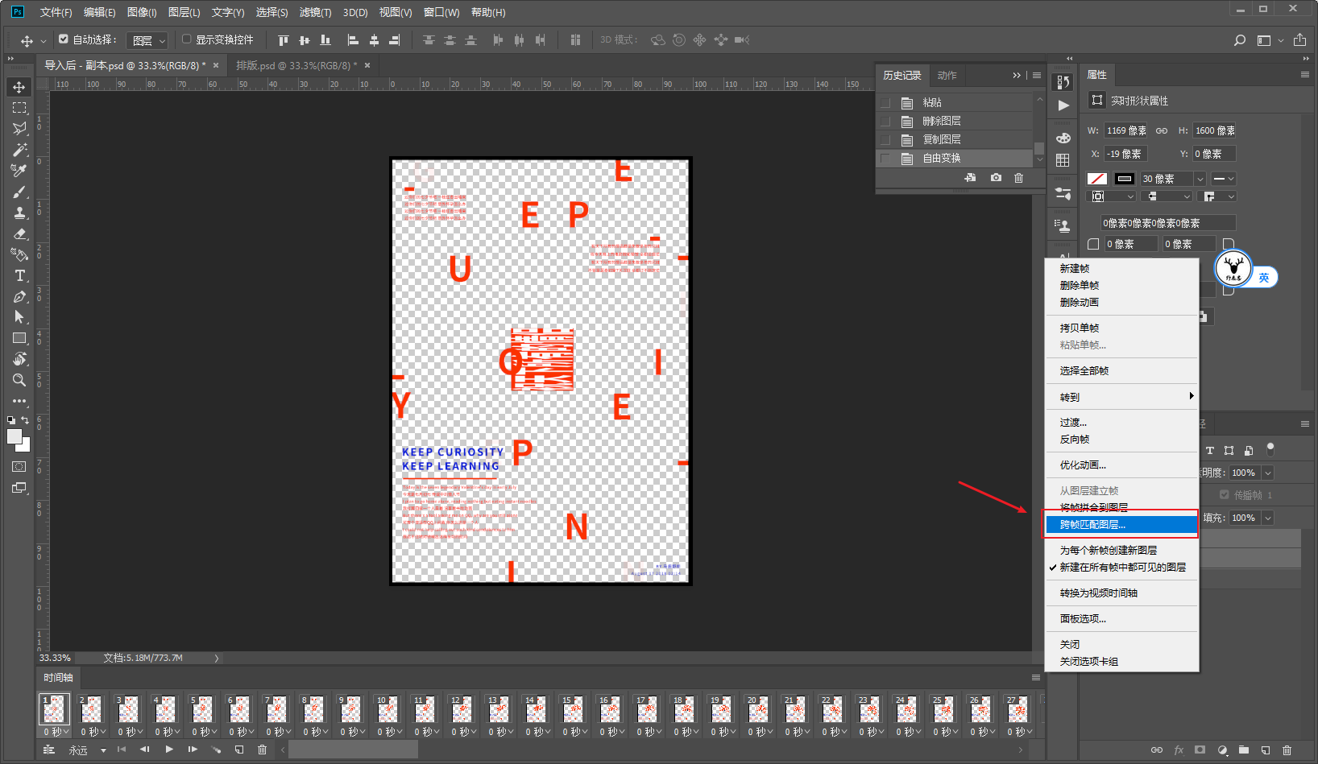Image resolution: width=1318 pixels, height=764 pixels.
Task: Open the fill 填充 100% dropdown arrow
Action: click(x=1267, y=518)
